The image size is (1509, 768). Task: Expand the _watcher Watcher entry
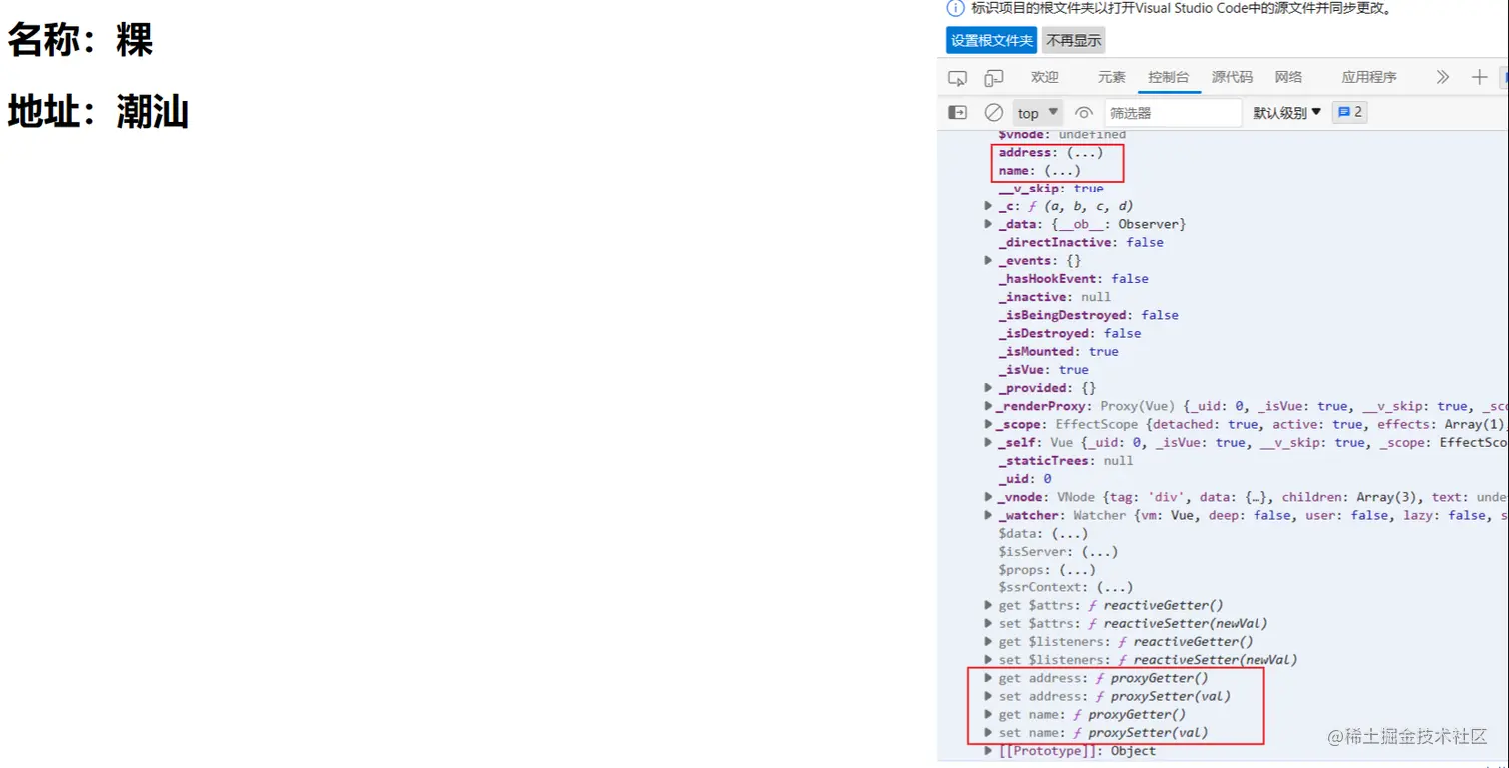[x=989, y=515]
